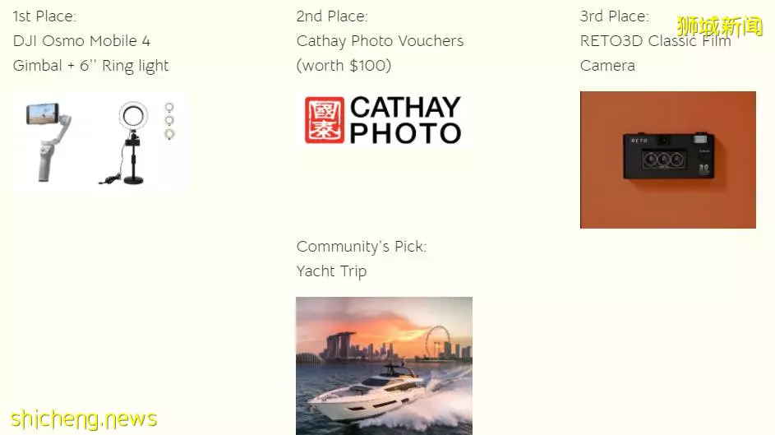
Task: Click the Ferris wheel in yacht photo
Action: 437,342
